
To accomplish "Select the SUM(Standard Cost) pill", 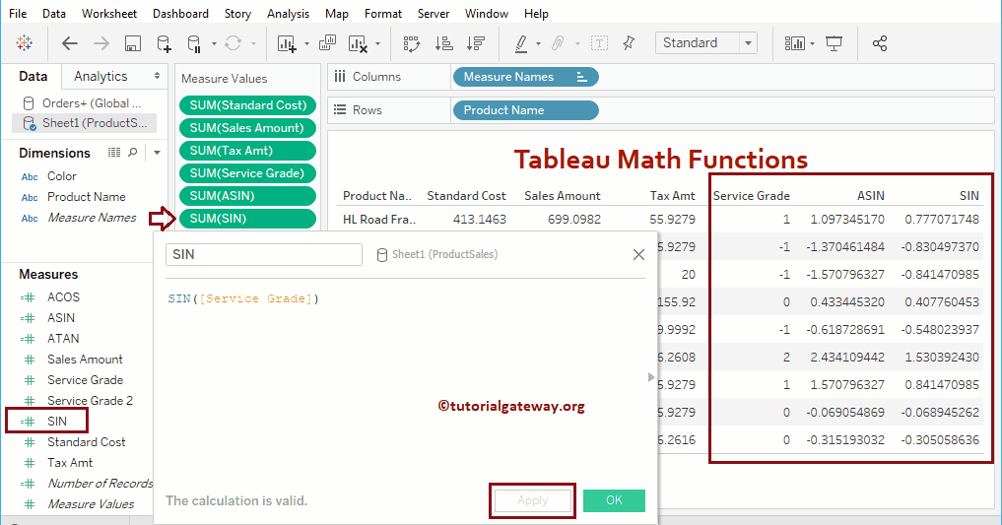I will 248,104.
